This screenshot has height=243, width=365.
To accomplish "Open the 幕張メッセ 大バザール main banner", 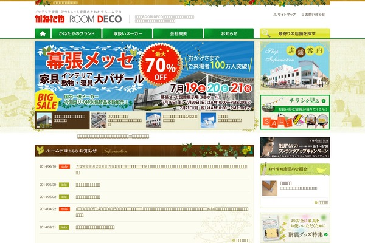I will click(144, 77).
